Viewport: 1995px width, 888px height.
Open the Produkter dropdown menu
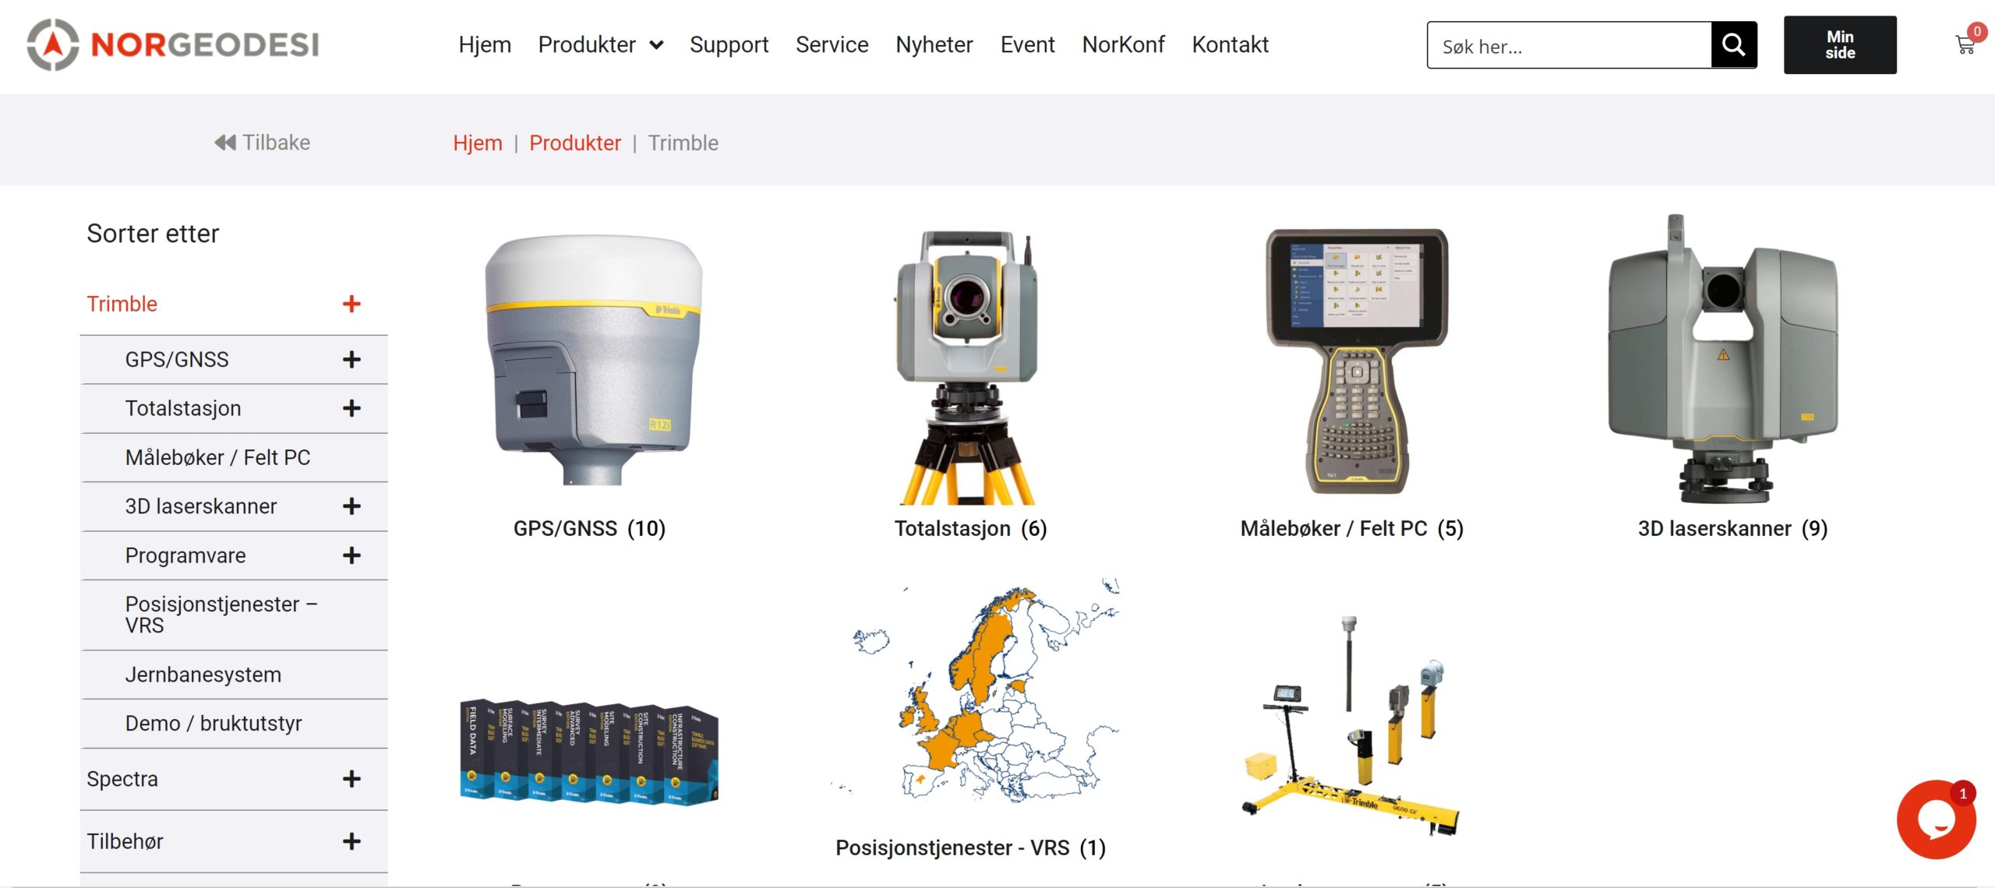click(600, 45)
